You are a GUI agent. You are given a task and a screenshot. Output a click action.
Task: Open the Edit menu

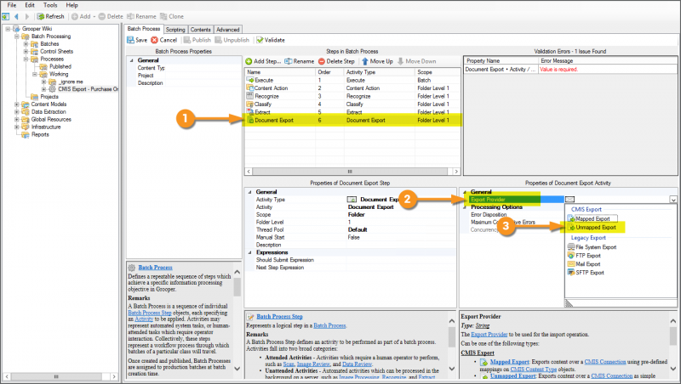pos(30,5)
